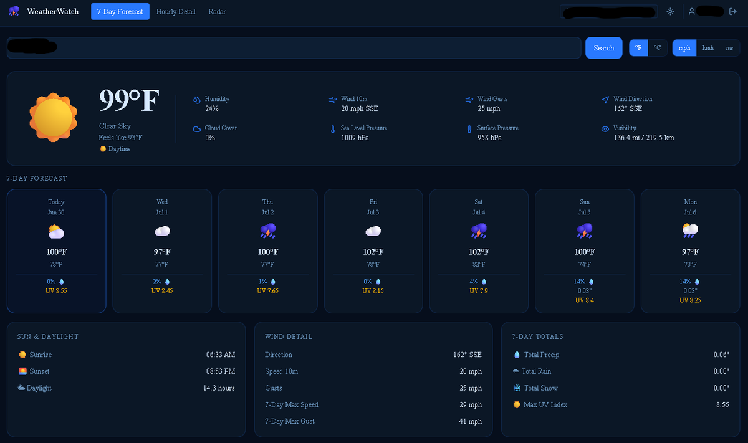Set wind speed unit to mph
This screenshot has height=443, width=748.
click(684, 48)
